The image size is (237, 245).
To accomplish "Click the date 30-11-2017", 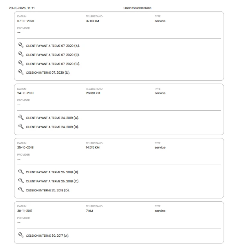I will (25, 211).
